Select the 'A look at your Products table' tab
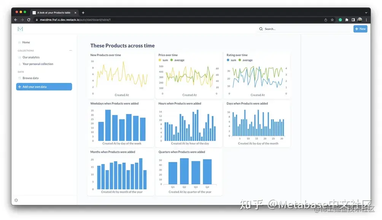Image resolution: width=382 pixels, height=220 pixels. point(54,13)
